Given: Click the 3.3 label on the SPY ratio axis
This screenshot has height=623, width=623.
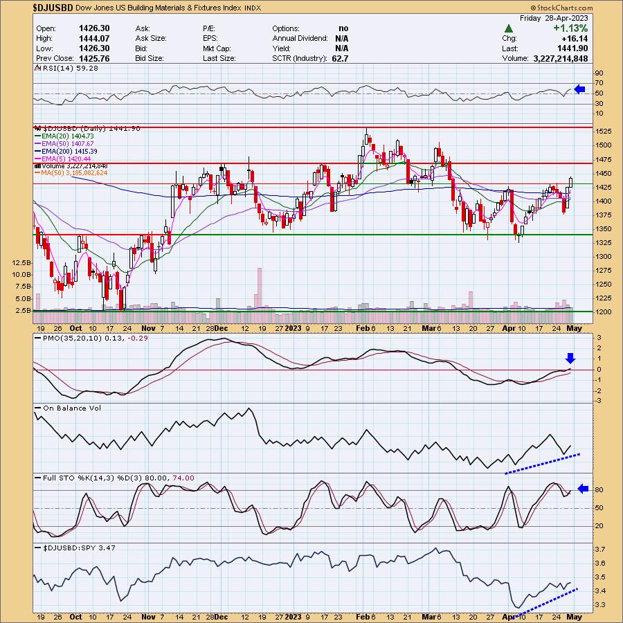Looking at the screenshot, I should tap(600, 605).
